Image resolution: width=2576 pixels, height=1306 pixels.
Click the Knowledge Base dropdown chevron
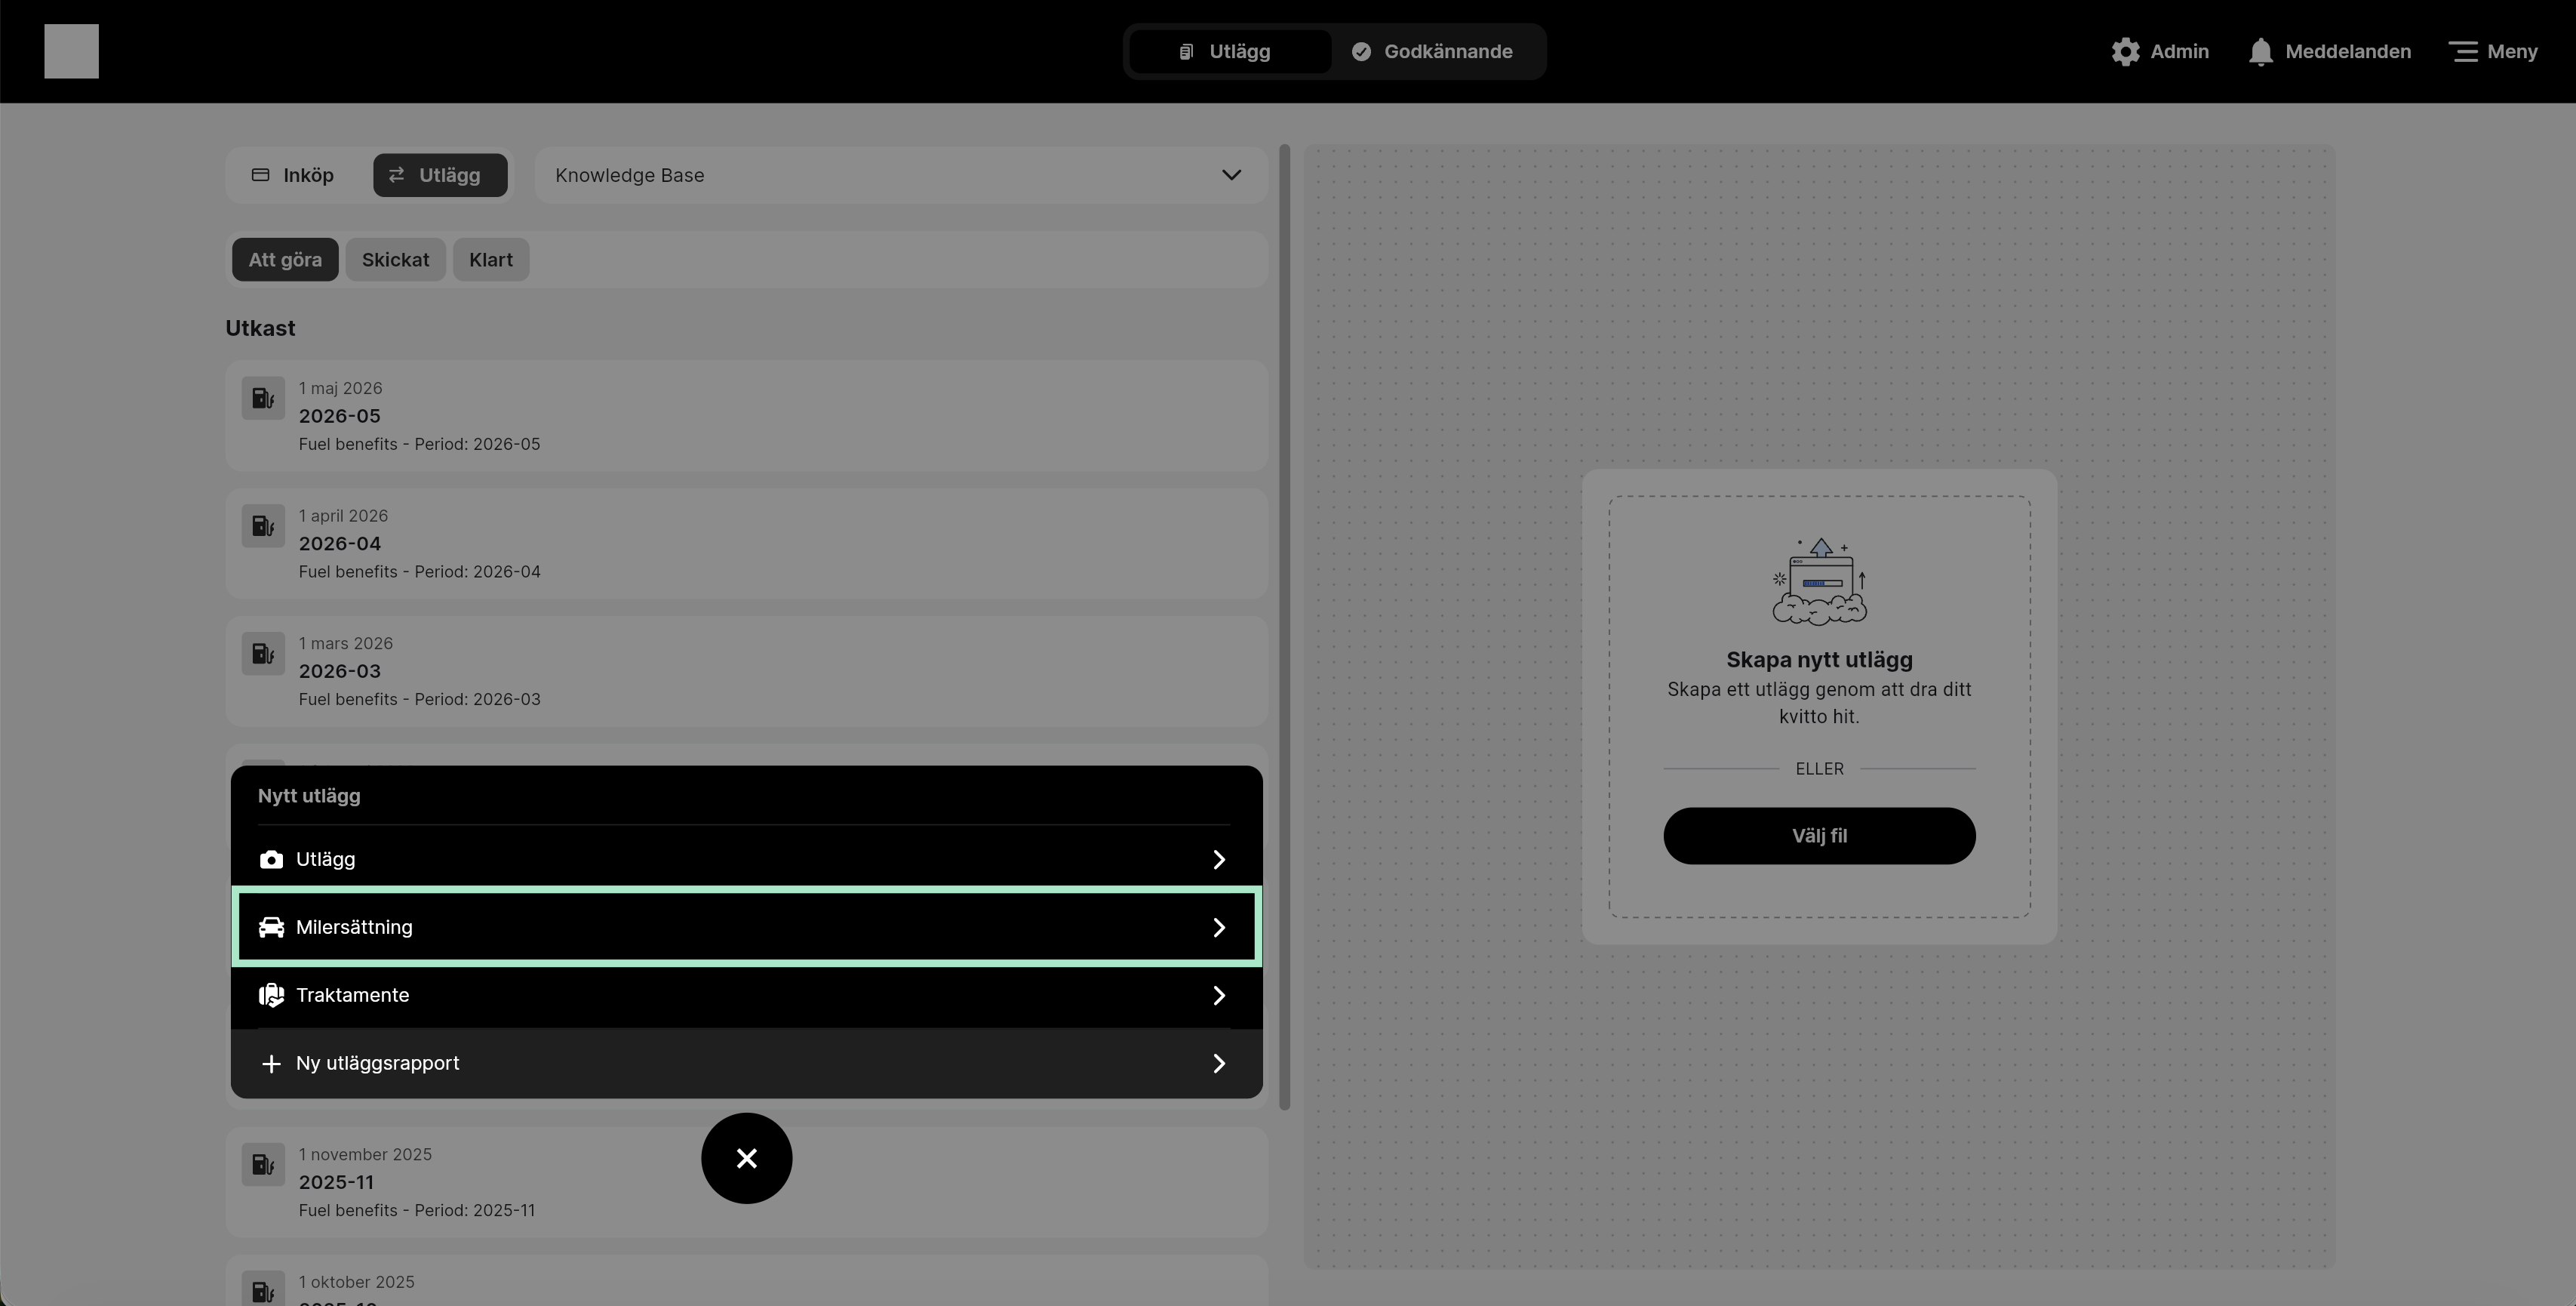(x=1231, y=175)
